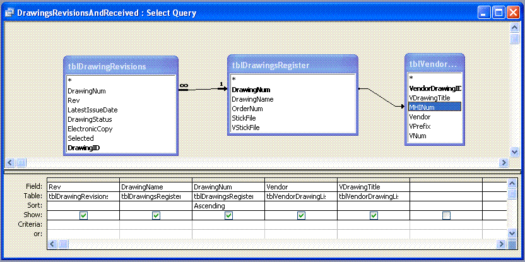
Task: Click design grid scroll up arrow
Action: [x=512, y=183]
